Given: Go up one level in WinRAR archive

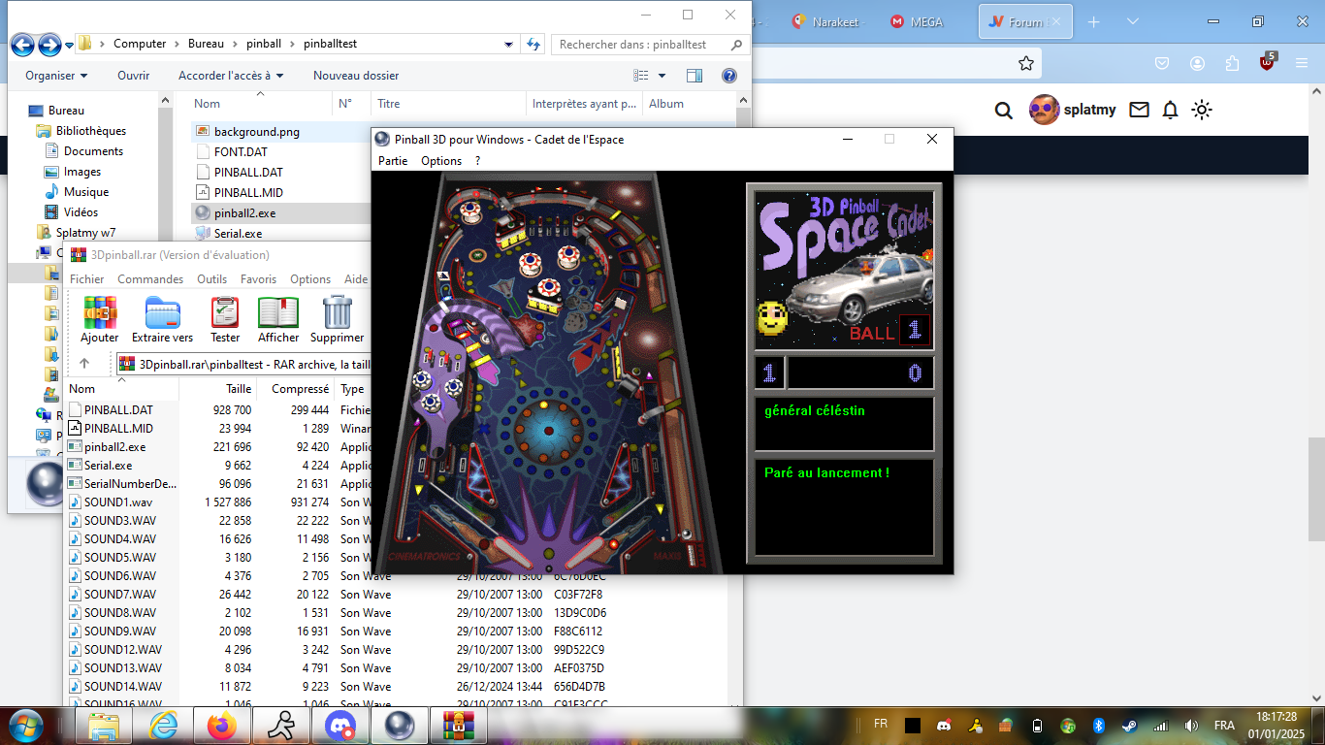Looking at the screenshot, I should 84,364.
